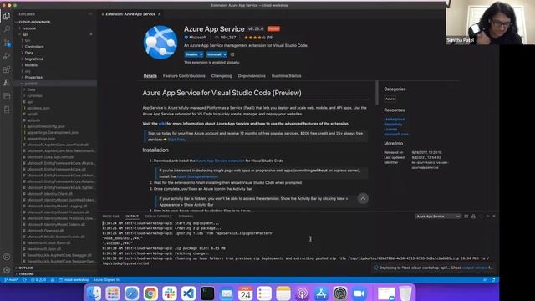Expand the Controllers folder
The height and width of the screenshot is (301, 535).
pos(34,47)
